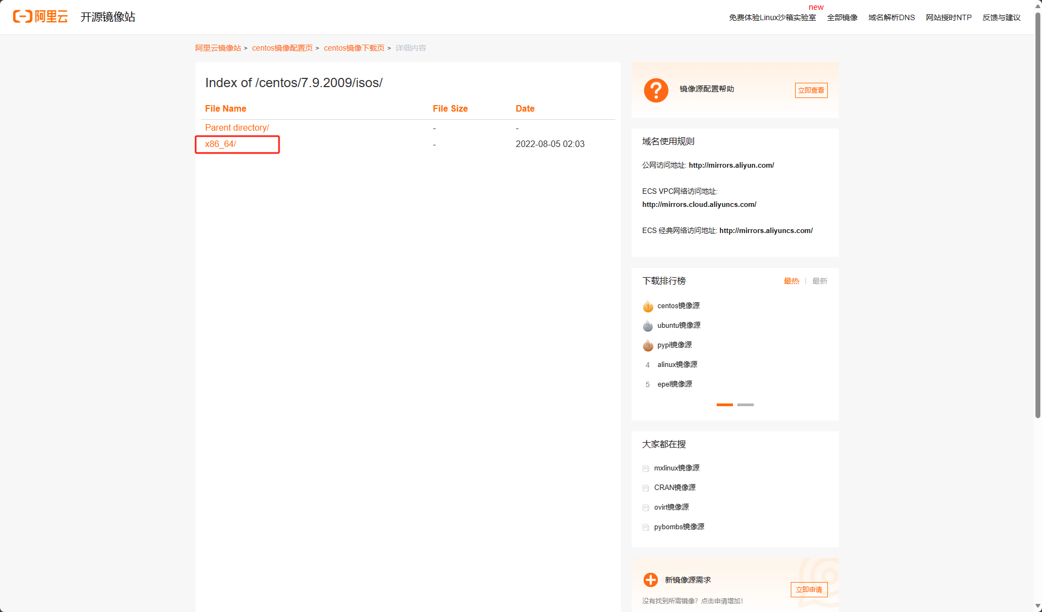Open 网站授时NTP in top navigation

pyautogui.click(x=948, y=17)
